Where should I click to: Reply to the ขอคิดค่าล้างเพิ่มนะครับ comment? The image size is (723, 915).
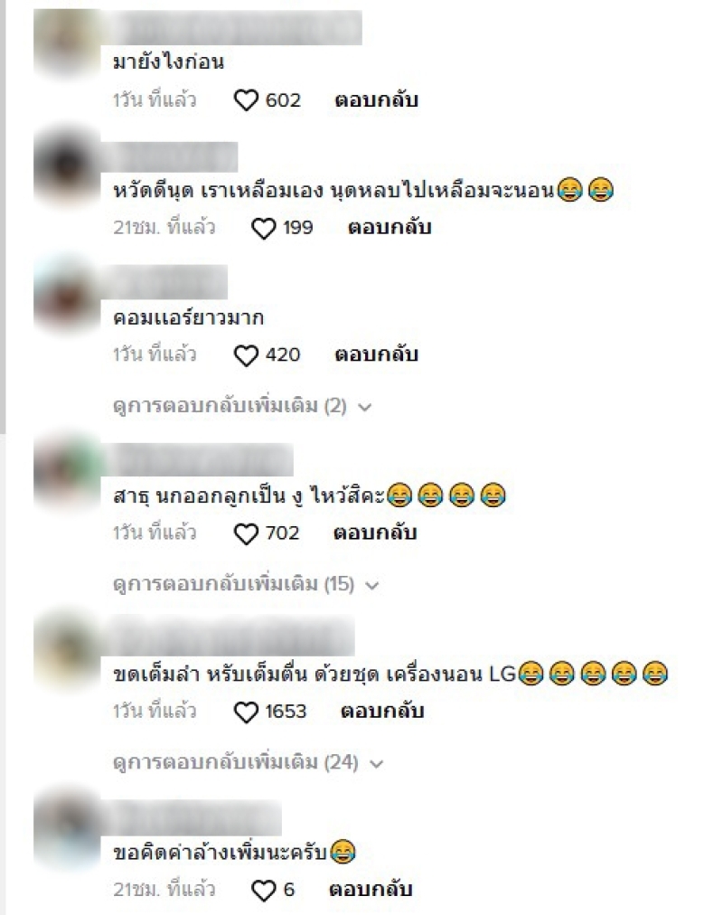pyautogui.click(x=371, y=890)
